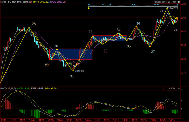Click the jump-to-latest arrow icon
The image size is (189, 122).
(179, 2)
